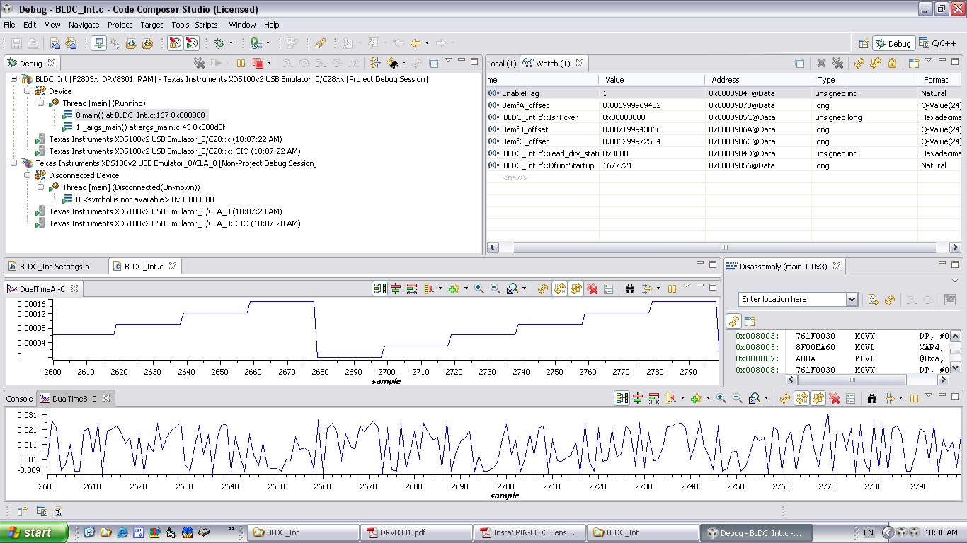The width and height of the screenshot is (967, 543).
Task: Zoom in on the DualTimeA graph
Action: point(479,288)
